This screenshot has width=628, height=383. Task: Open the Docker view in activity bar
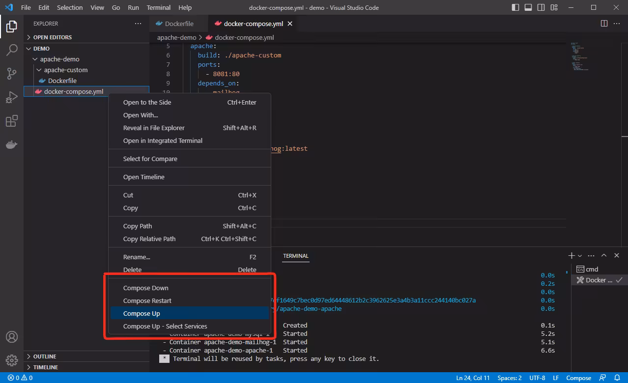(x=12, y=144)
